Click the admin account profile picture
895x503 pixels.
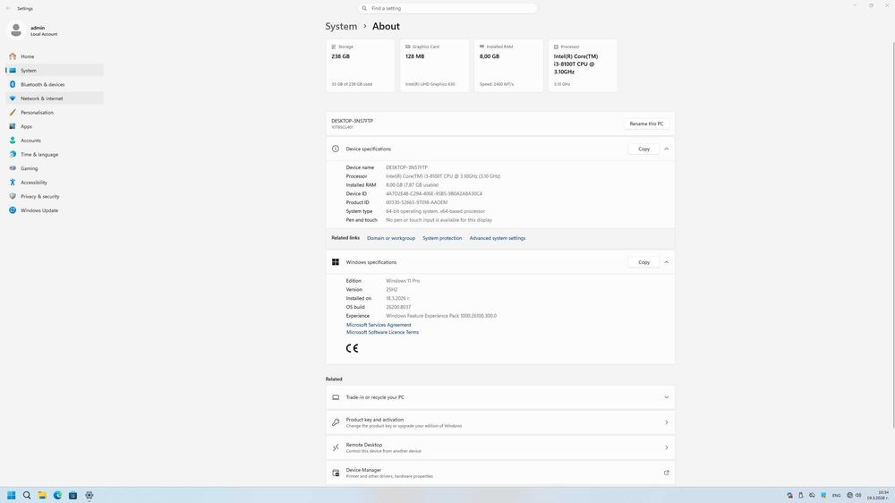pyautogui.click(x=16, y=30)
